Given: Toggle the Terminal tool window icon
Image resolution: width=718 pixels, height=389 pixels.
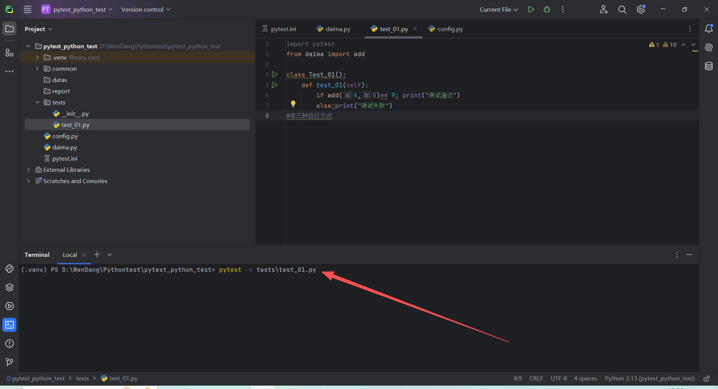Looking at the screenshot, I should (9, 325).
